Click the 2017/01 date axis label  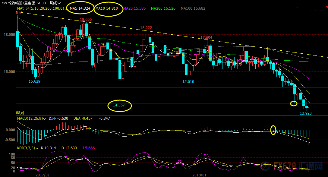(43, 175)
